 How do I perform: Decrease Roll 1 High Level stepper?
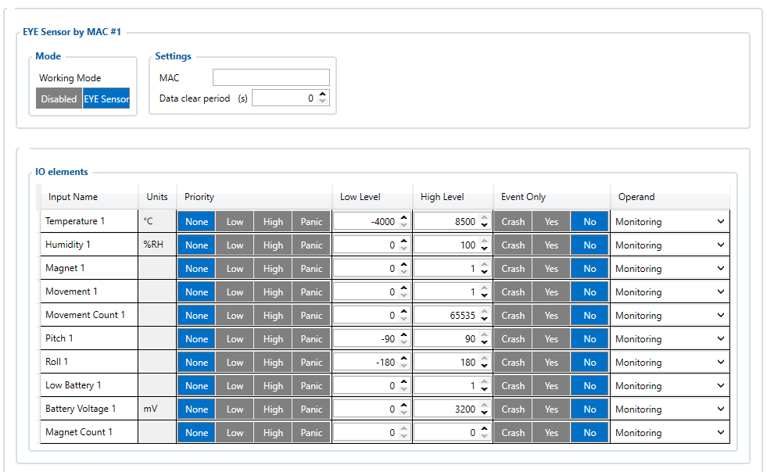tap(484, 367)
